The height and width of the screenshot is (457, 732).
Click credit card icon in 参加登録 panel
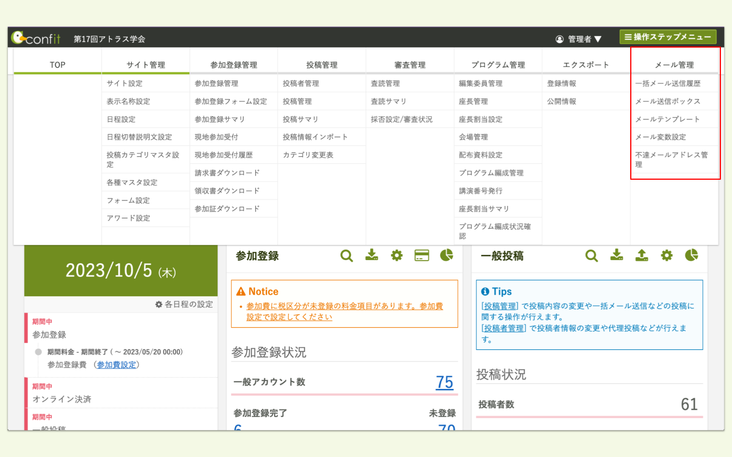tap(422, 255)
